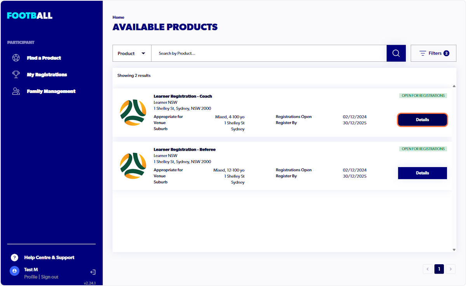Screen dimensions: 466x286
Task: Click OPEN FOR REGISTRATIONS badge on Referee card
Action: click(423, 149)
